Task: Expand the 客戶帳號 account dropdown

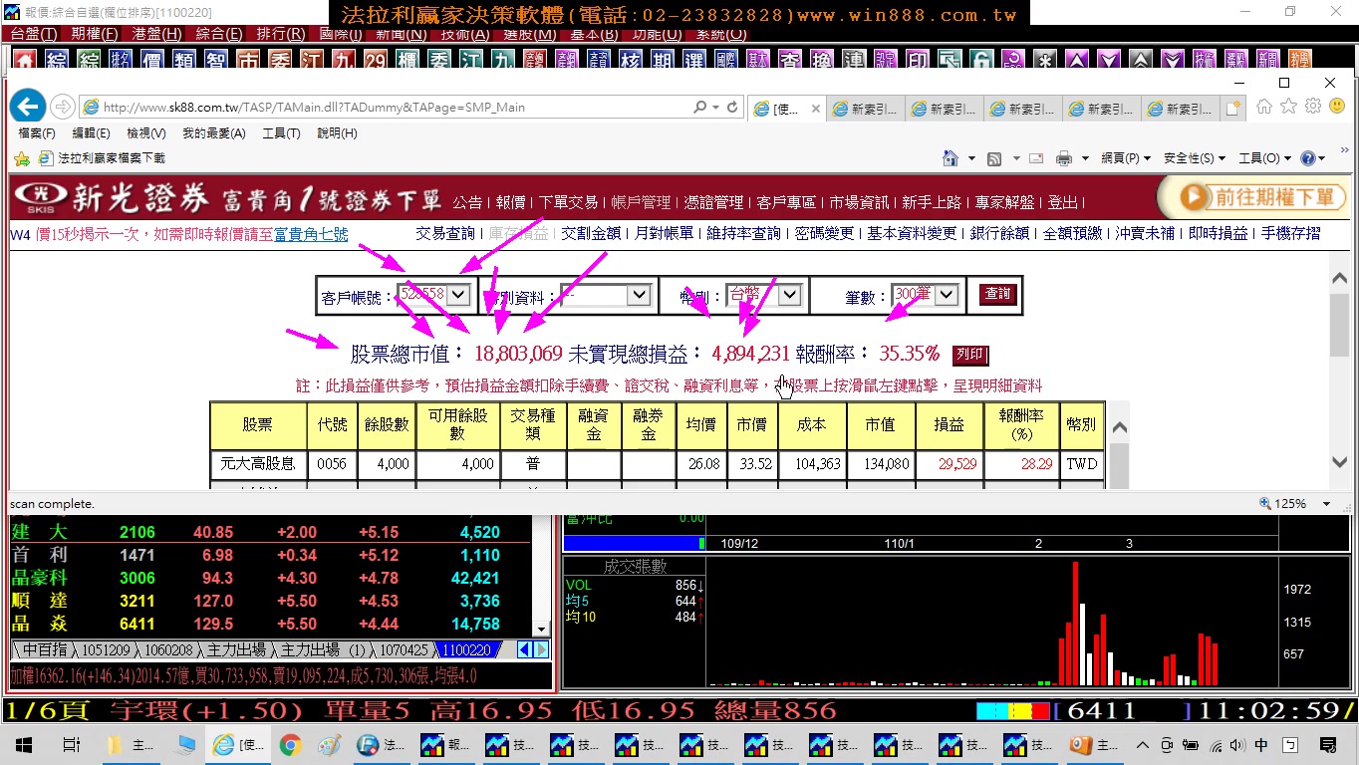Action: [x=458, y=295]
